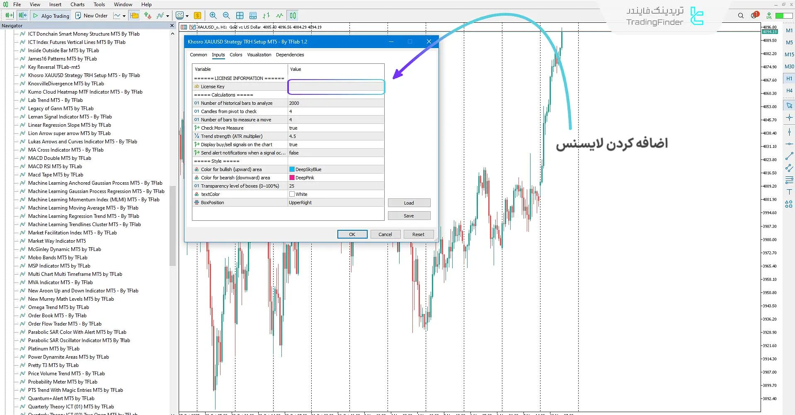Switch to the Colors tab
This screenshot has height=415, width=795.
[x=235, y=55]
